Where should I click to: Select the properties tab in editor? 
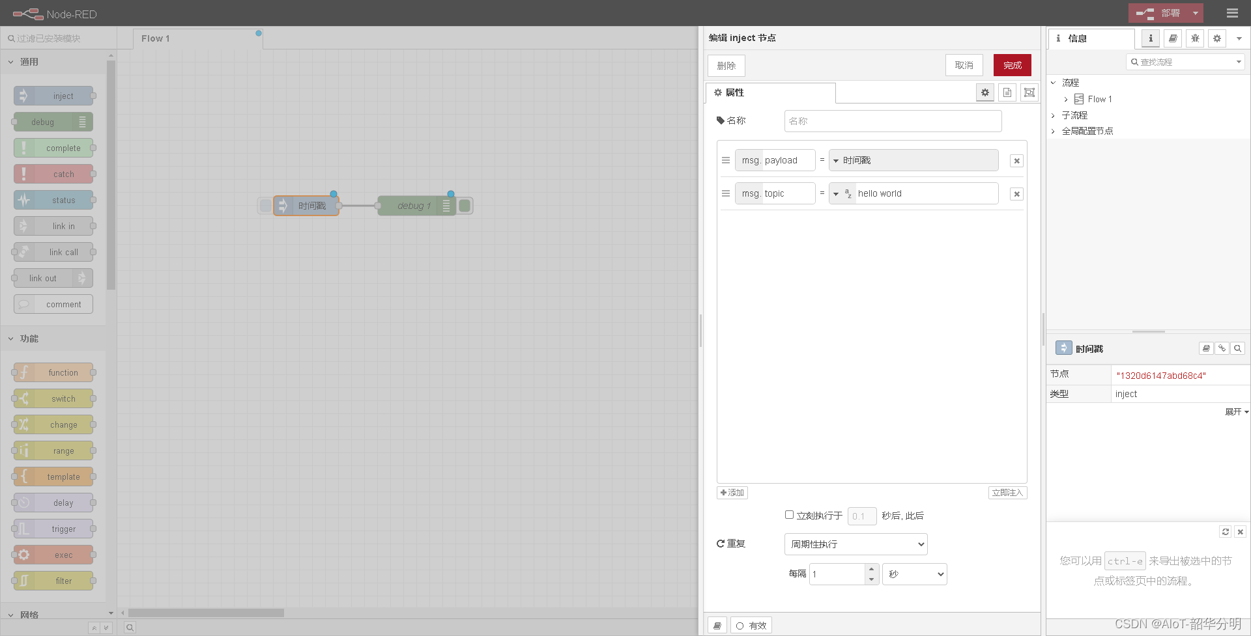(x=770, y=92)
